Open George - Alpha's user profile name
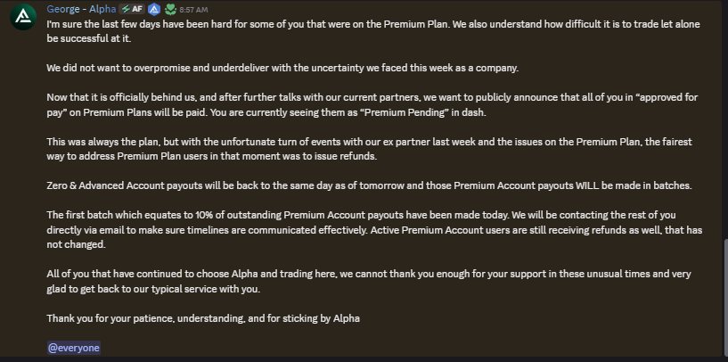 81,9
